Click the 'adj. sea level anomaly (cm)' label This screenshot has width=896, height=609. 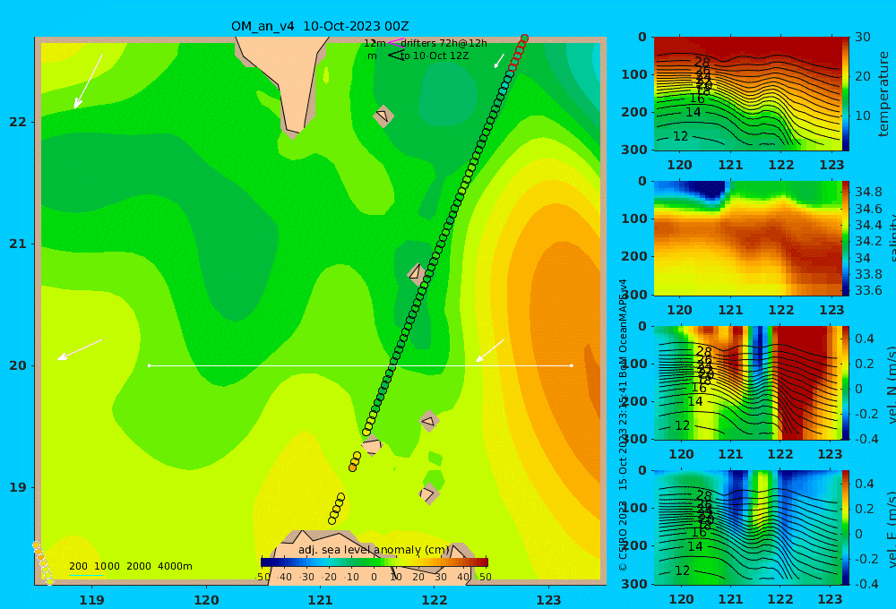coord(374,550)
